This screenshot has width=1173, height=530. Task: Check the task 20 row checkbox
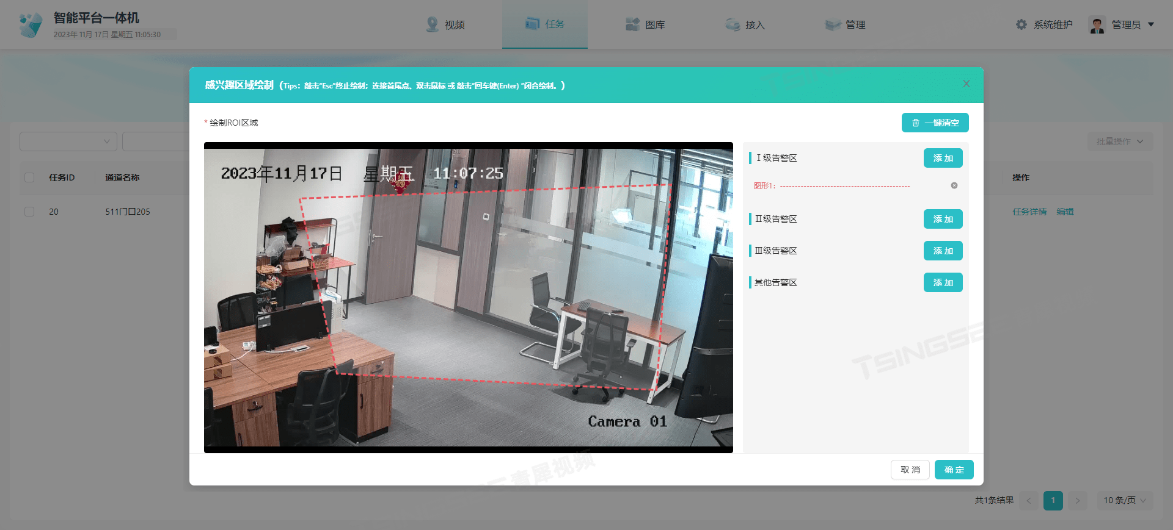tap(29, 212)
